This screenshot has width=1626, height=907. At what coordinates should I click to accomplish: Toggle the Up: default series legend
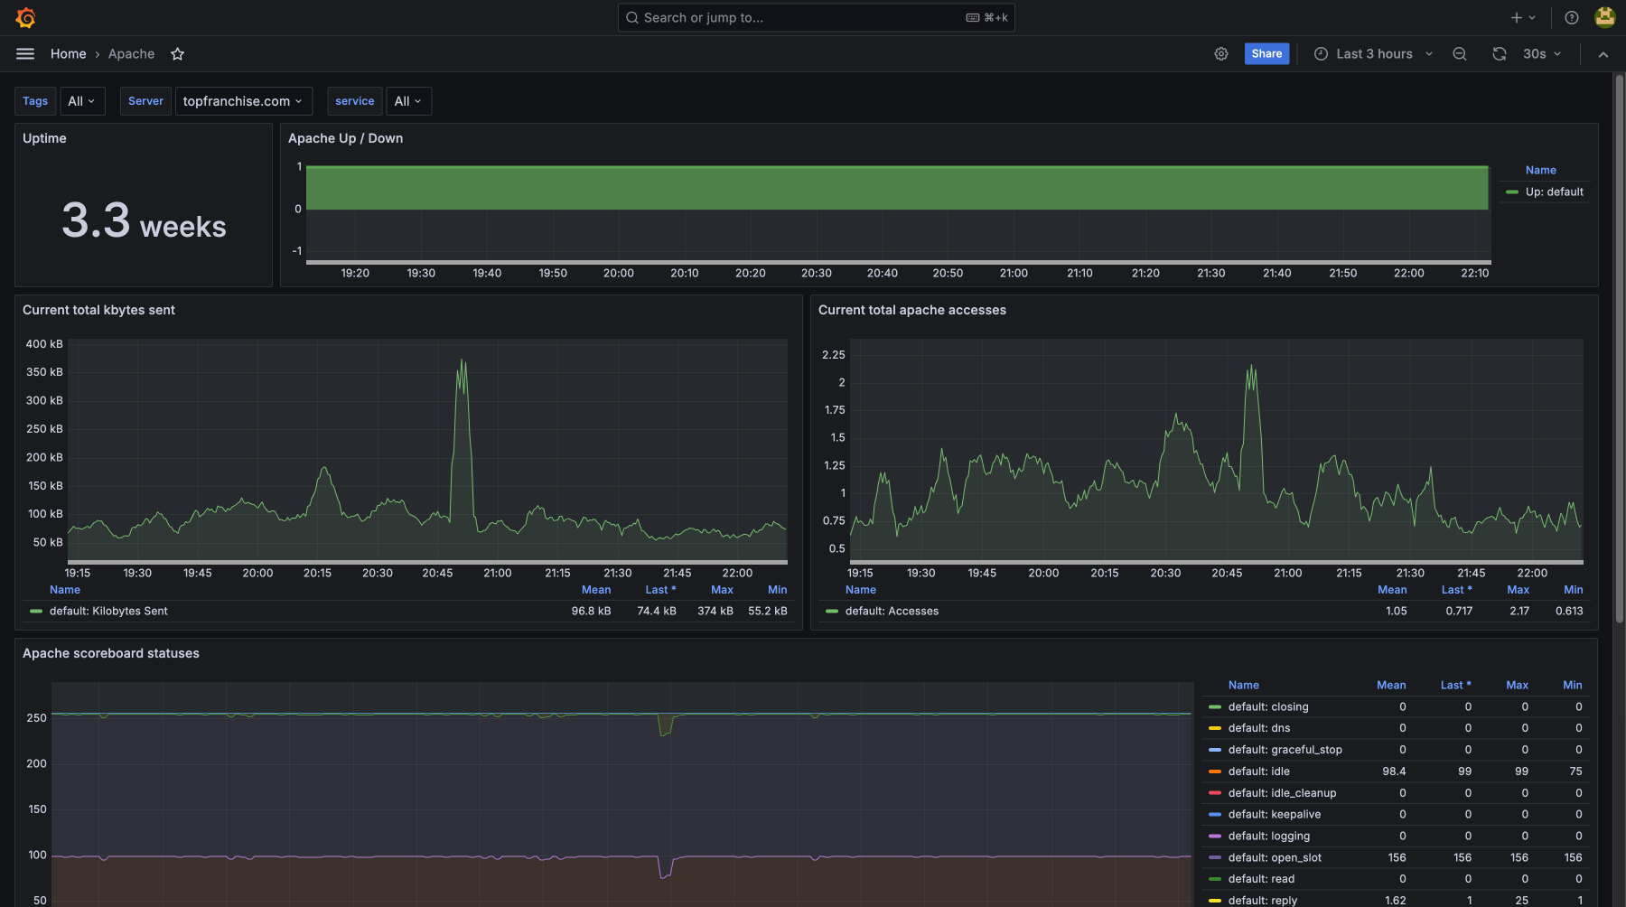[1554, 192]
